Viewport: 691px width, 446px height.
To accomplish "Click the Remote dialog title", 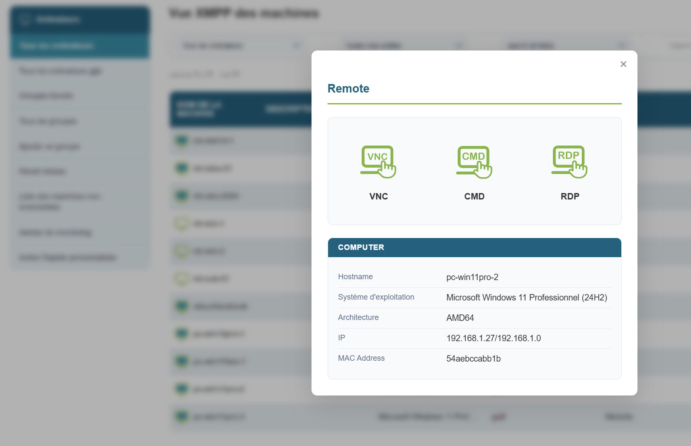I will pyautogui.click(x=348, y=89).
